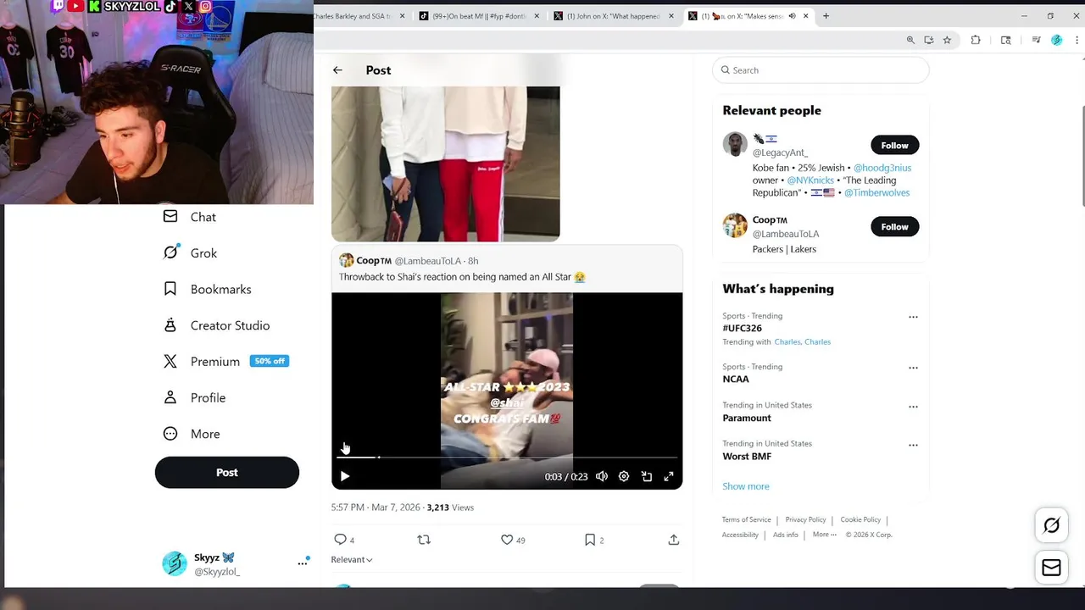Follow @LegacyAnt_
Screen dimensions: 1085x610
894,145
